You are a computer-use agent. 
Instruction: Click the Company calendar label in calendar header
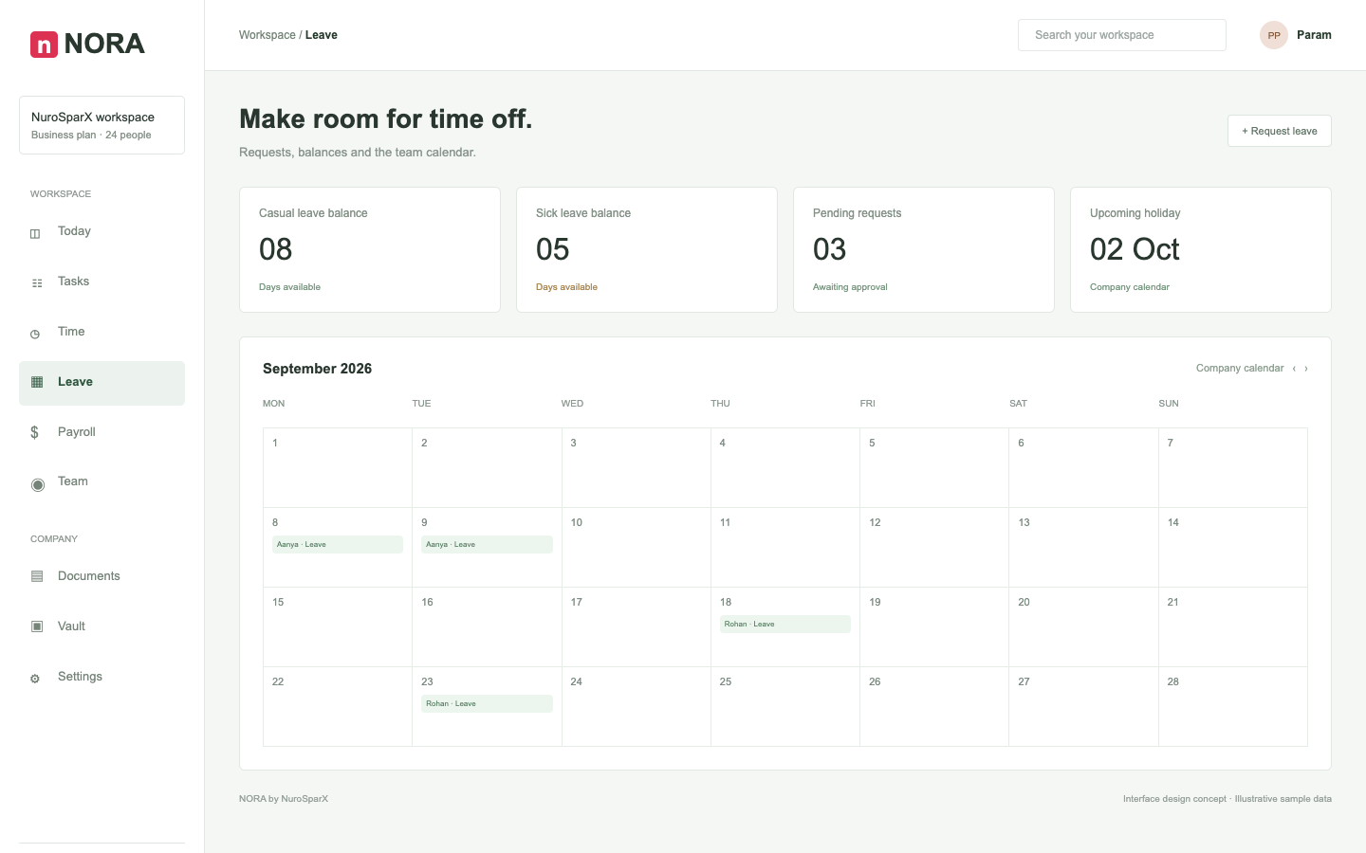click(x=1240, y=369)
